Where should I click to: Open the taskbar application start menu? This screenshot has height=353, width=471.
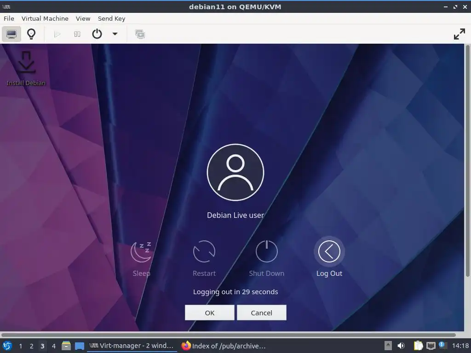click(7, 346)
